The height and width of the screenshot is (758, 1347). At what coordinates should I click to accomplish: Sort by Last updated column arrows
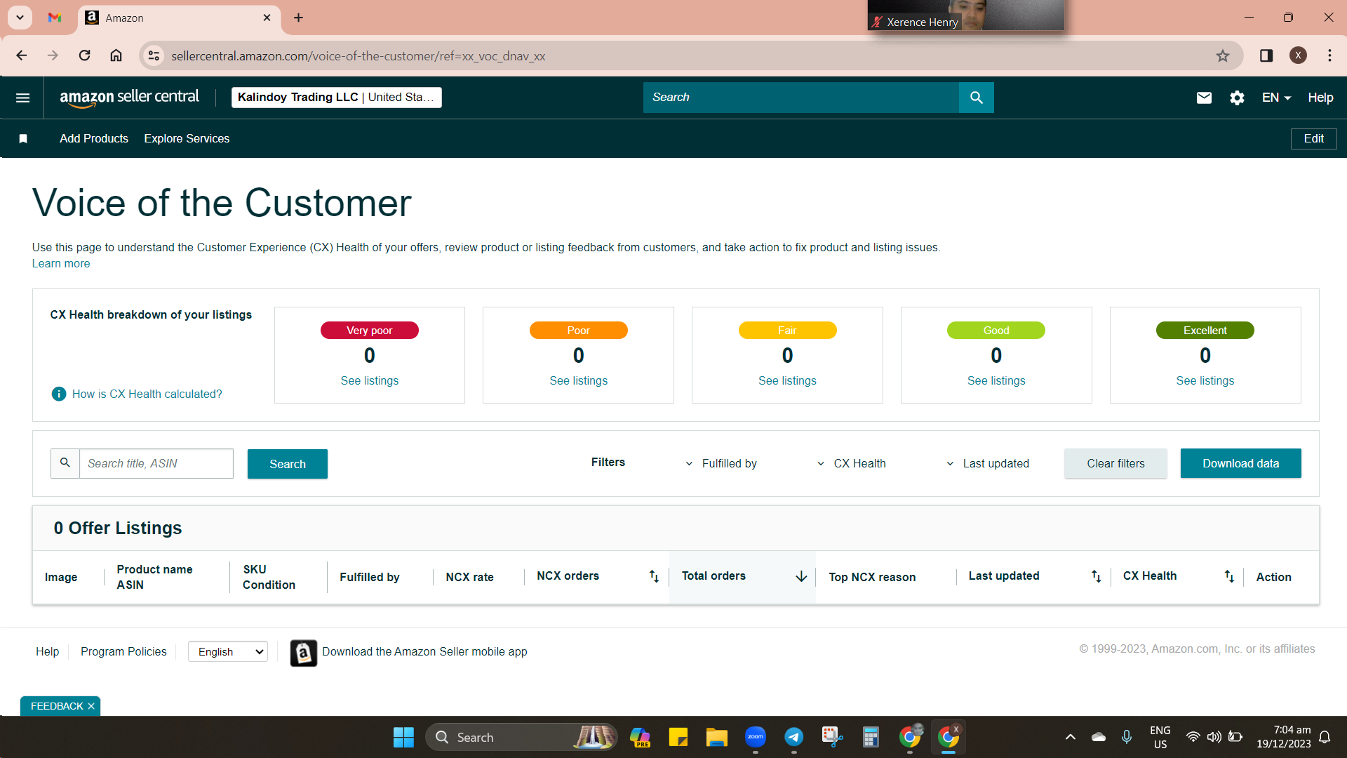click(1096, 576)
